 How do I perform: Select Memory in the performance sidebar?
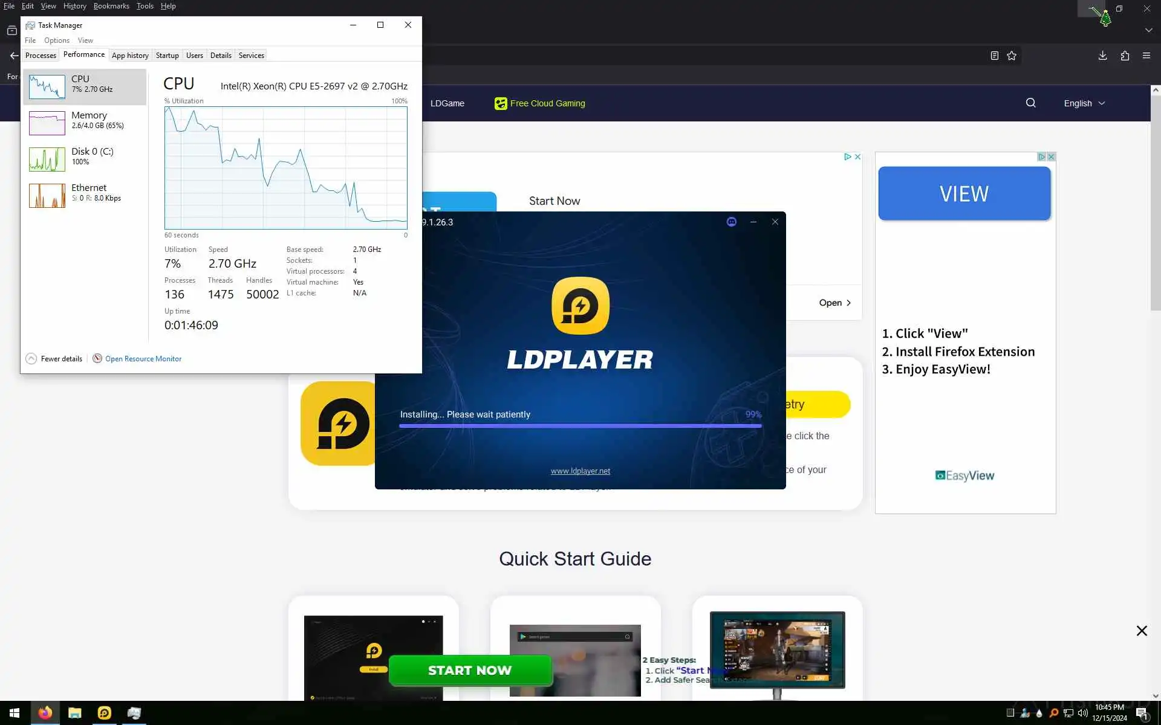(85, 120)
